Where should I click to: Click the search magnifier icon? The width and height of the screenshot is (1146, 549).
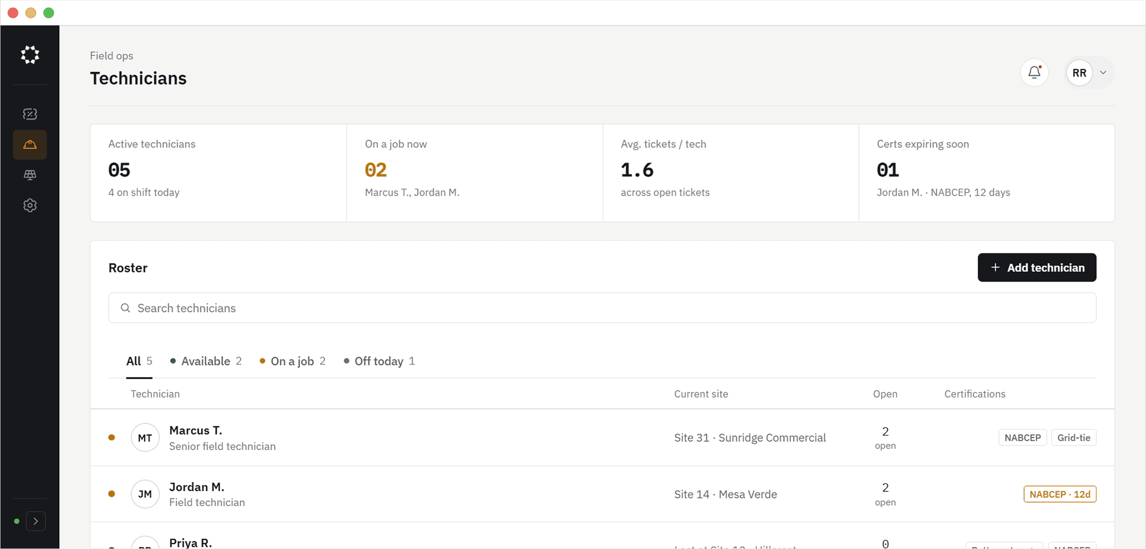coord(126,308)
